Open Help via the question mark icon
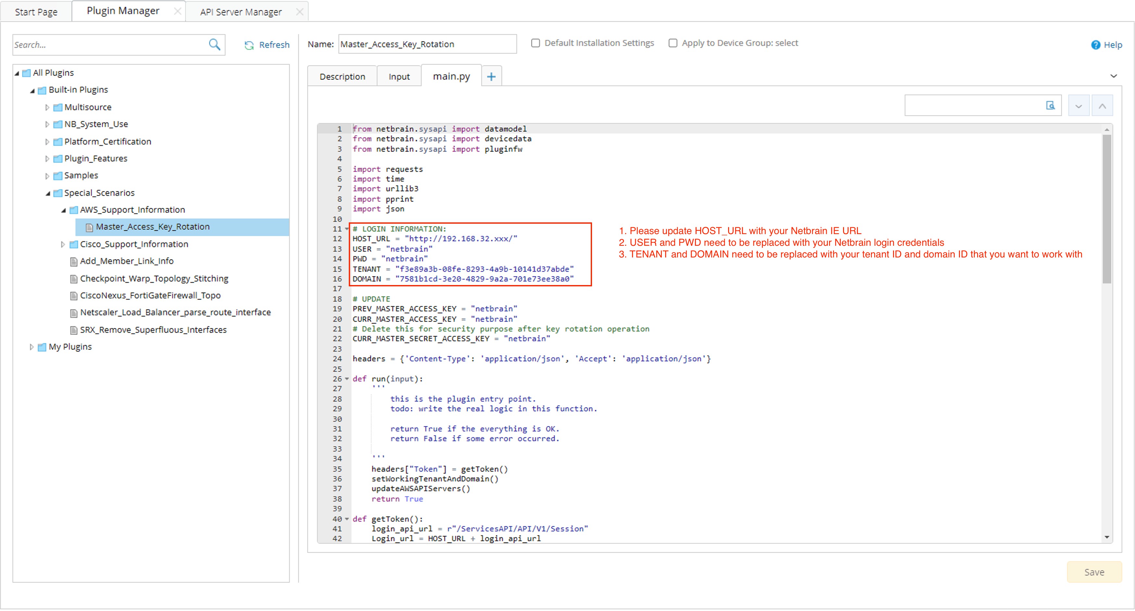The width and height of the screenshot is (1135, 611). click(x=1096, y=44)
